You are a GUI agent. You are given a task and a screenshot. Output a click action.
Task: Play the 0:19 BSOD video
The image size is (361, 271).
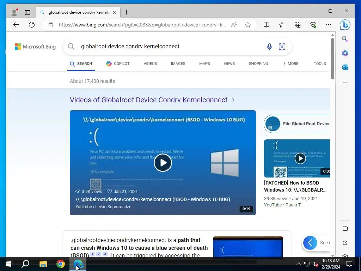pyautogui.click(x=163, y=163)
